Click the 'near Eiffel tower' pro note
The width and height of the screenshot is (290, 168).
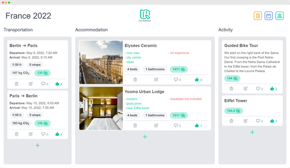coord(137,108)
